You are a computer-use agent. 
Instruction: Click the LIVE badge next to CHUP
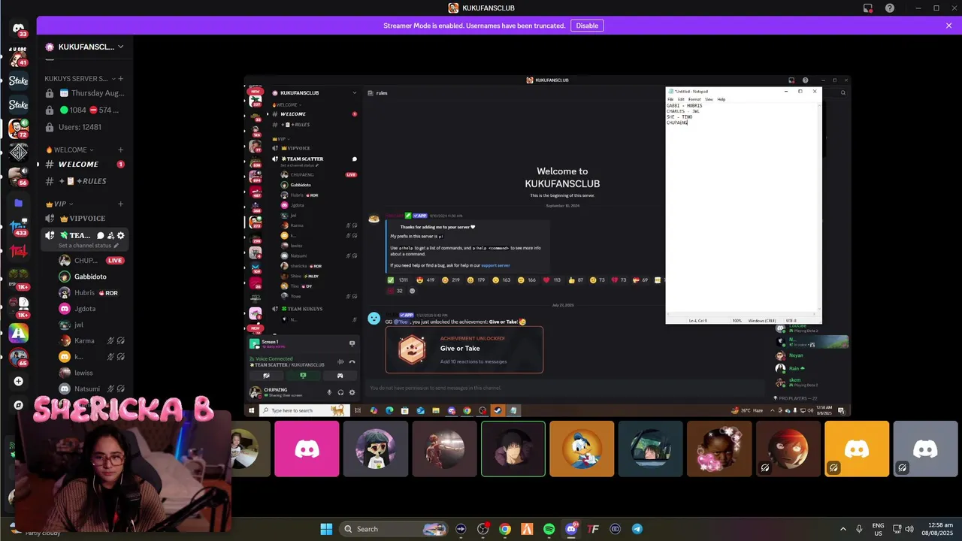click(115, 261)
